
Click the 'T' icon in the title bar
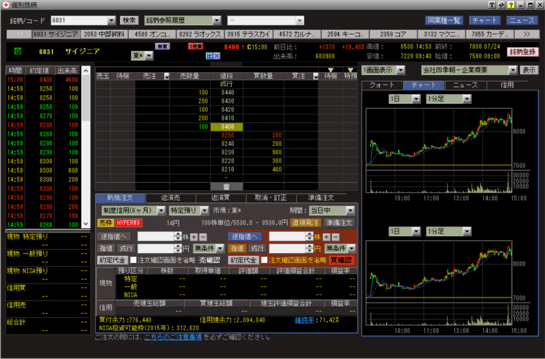point(492,5)
